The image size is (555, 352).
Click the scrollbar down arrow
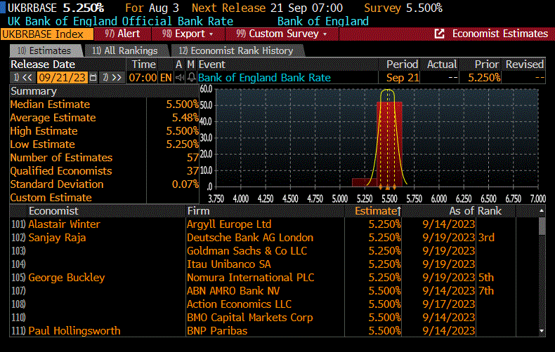point(542,331)
